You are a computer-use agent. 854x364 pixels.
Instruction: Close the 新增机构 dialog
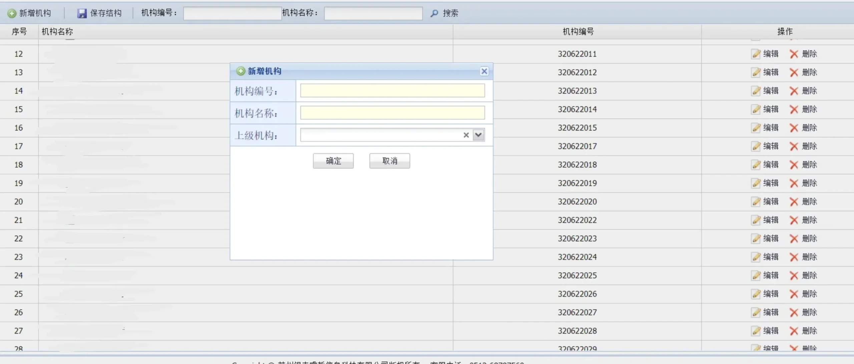coord(484,71)
